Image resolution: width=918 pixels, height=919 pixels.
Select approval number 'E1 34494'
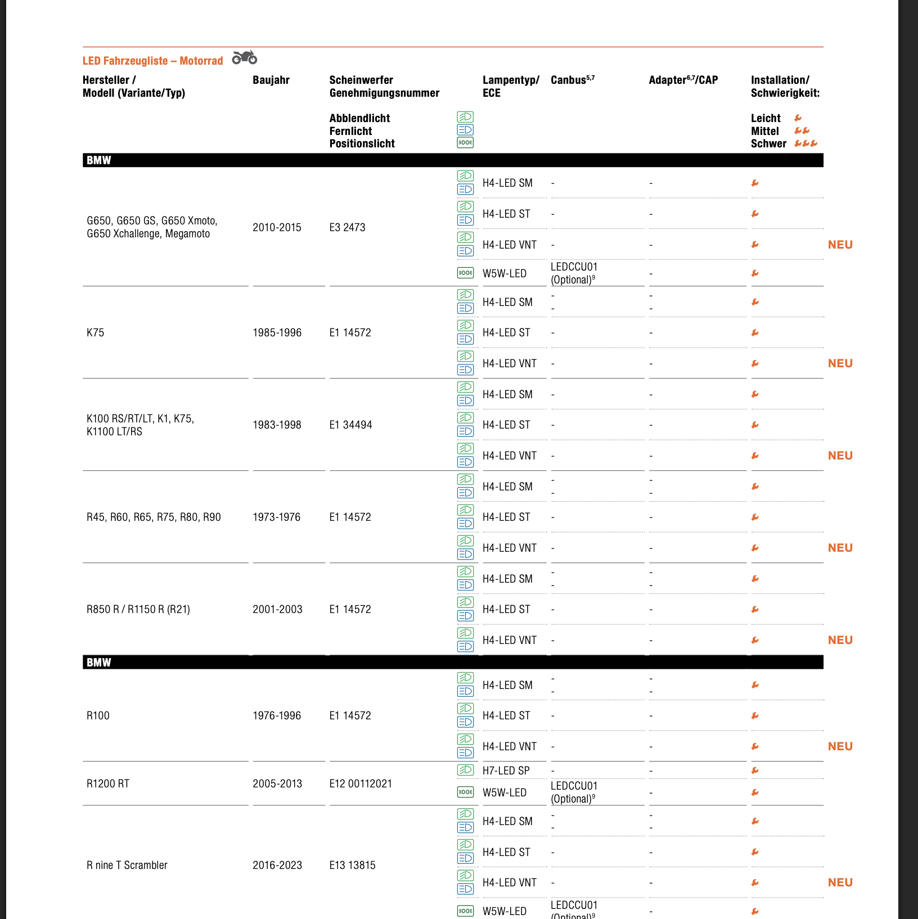pyautogui.click(x=350, y=425)
